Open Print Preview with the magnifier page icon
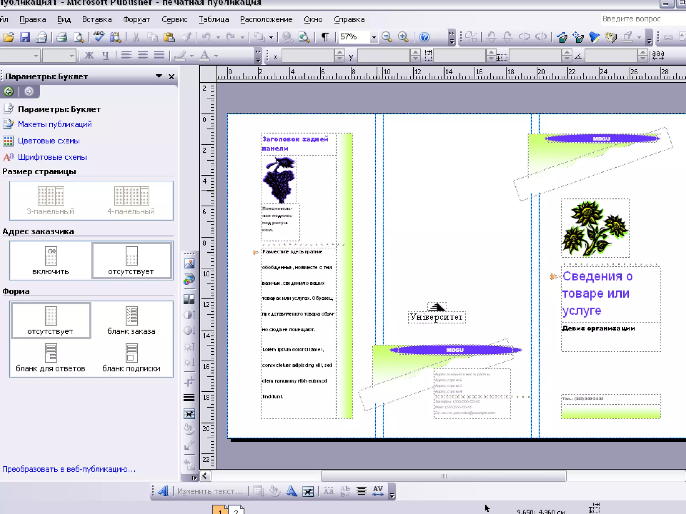Viewport: 686px width, 514px height. [x=79, y=37]
